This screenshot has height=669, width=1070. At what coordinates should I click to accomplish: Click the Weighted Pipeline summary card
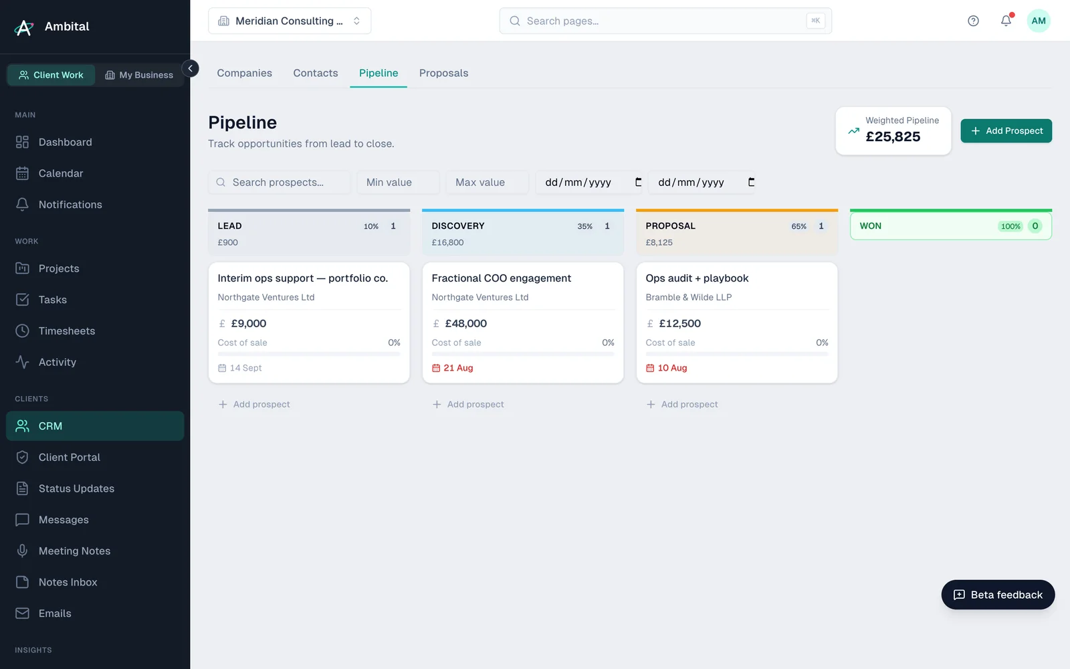pos(893,131)
